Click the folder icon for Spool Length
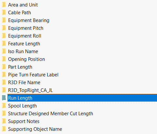Image resolution: width=157 pixels, height=134 pixels. [4, 106]
